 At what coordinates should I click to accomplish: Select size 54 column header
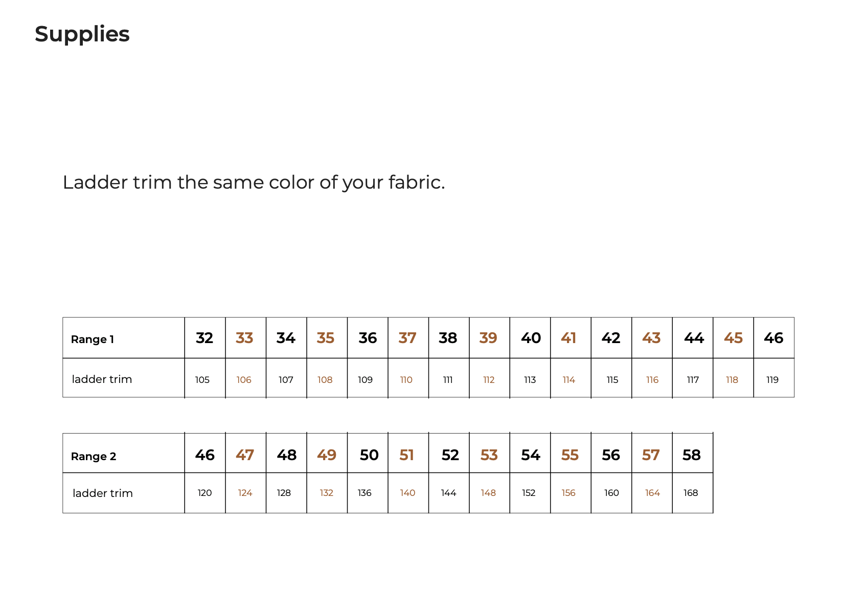tap(531, 455)
